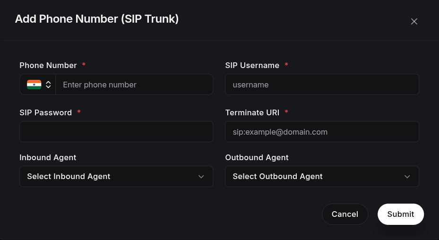Image resolution: width=439 pixels, height=240 pixels.
Task: Click the SIP Password input box
Action: click(x=116, y=132)
